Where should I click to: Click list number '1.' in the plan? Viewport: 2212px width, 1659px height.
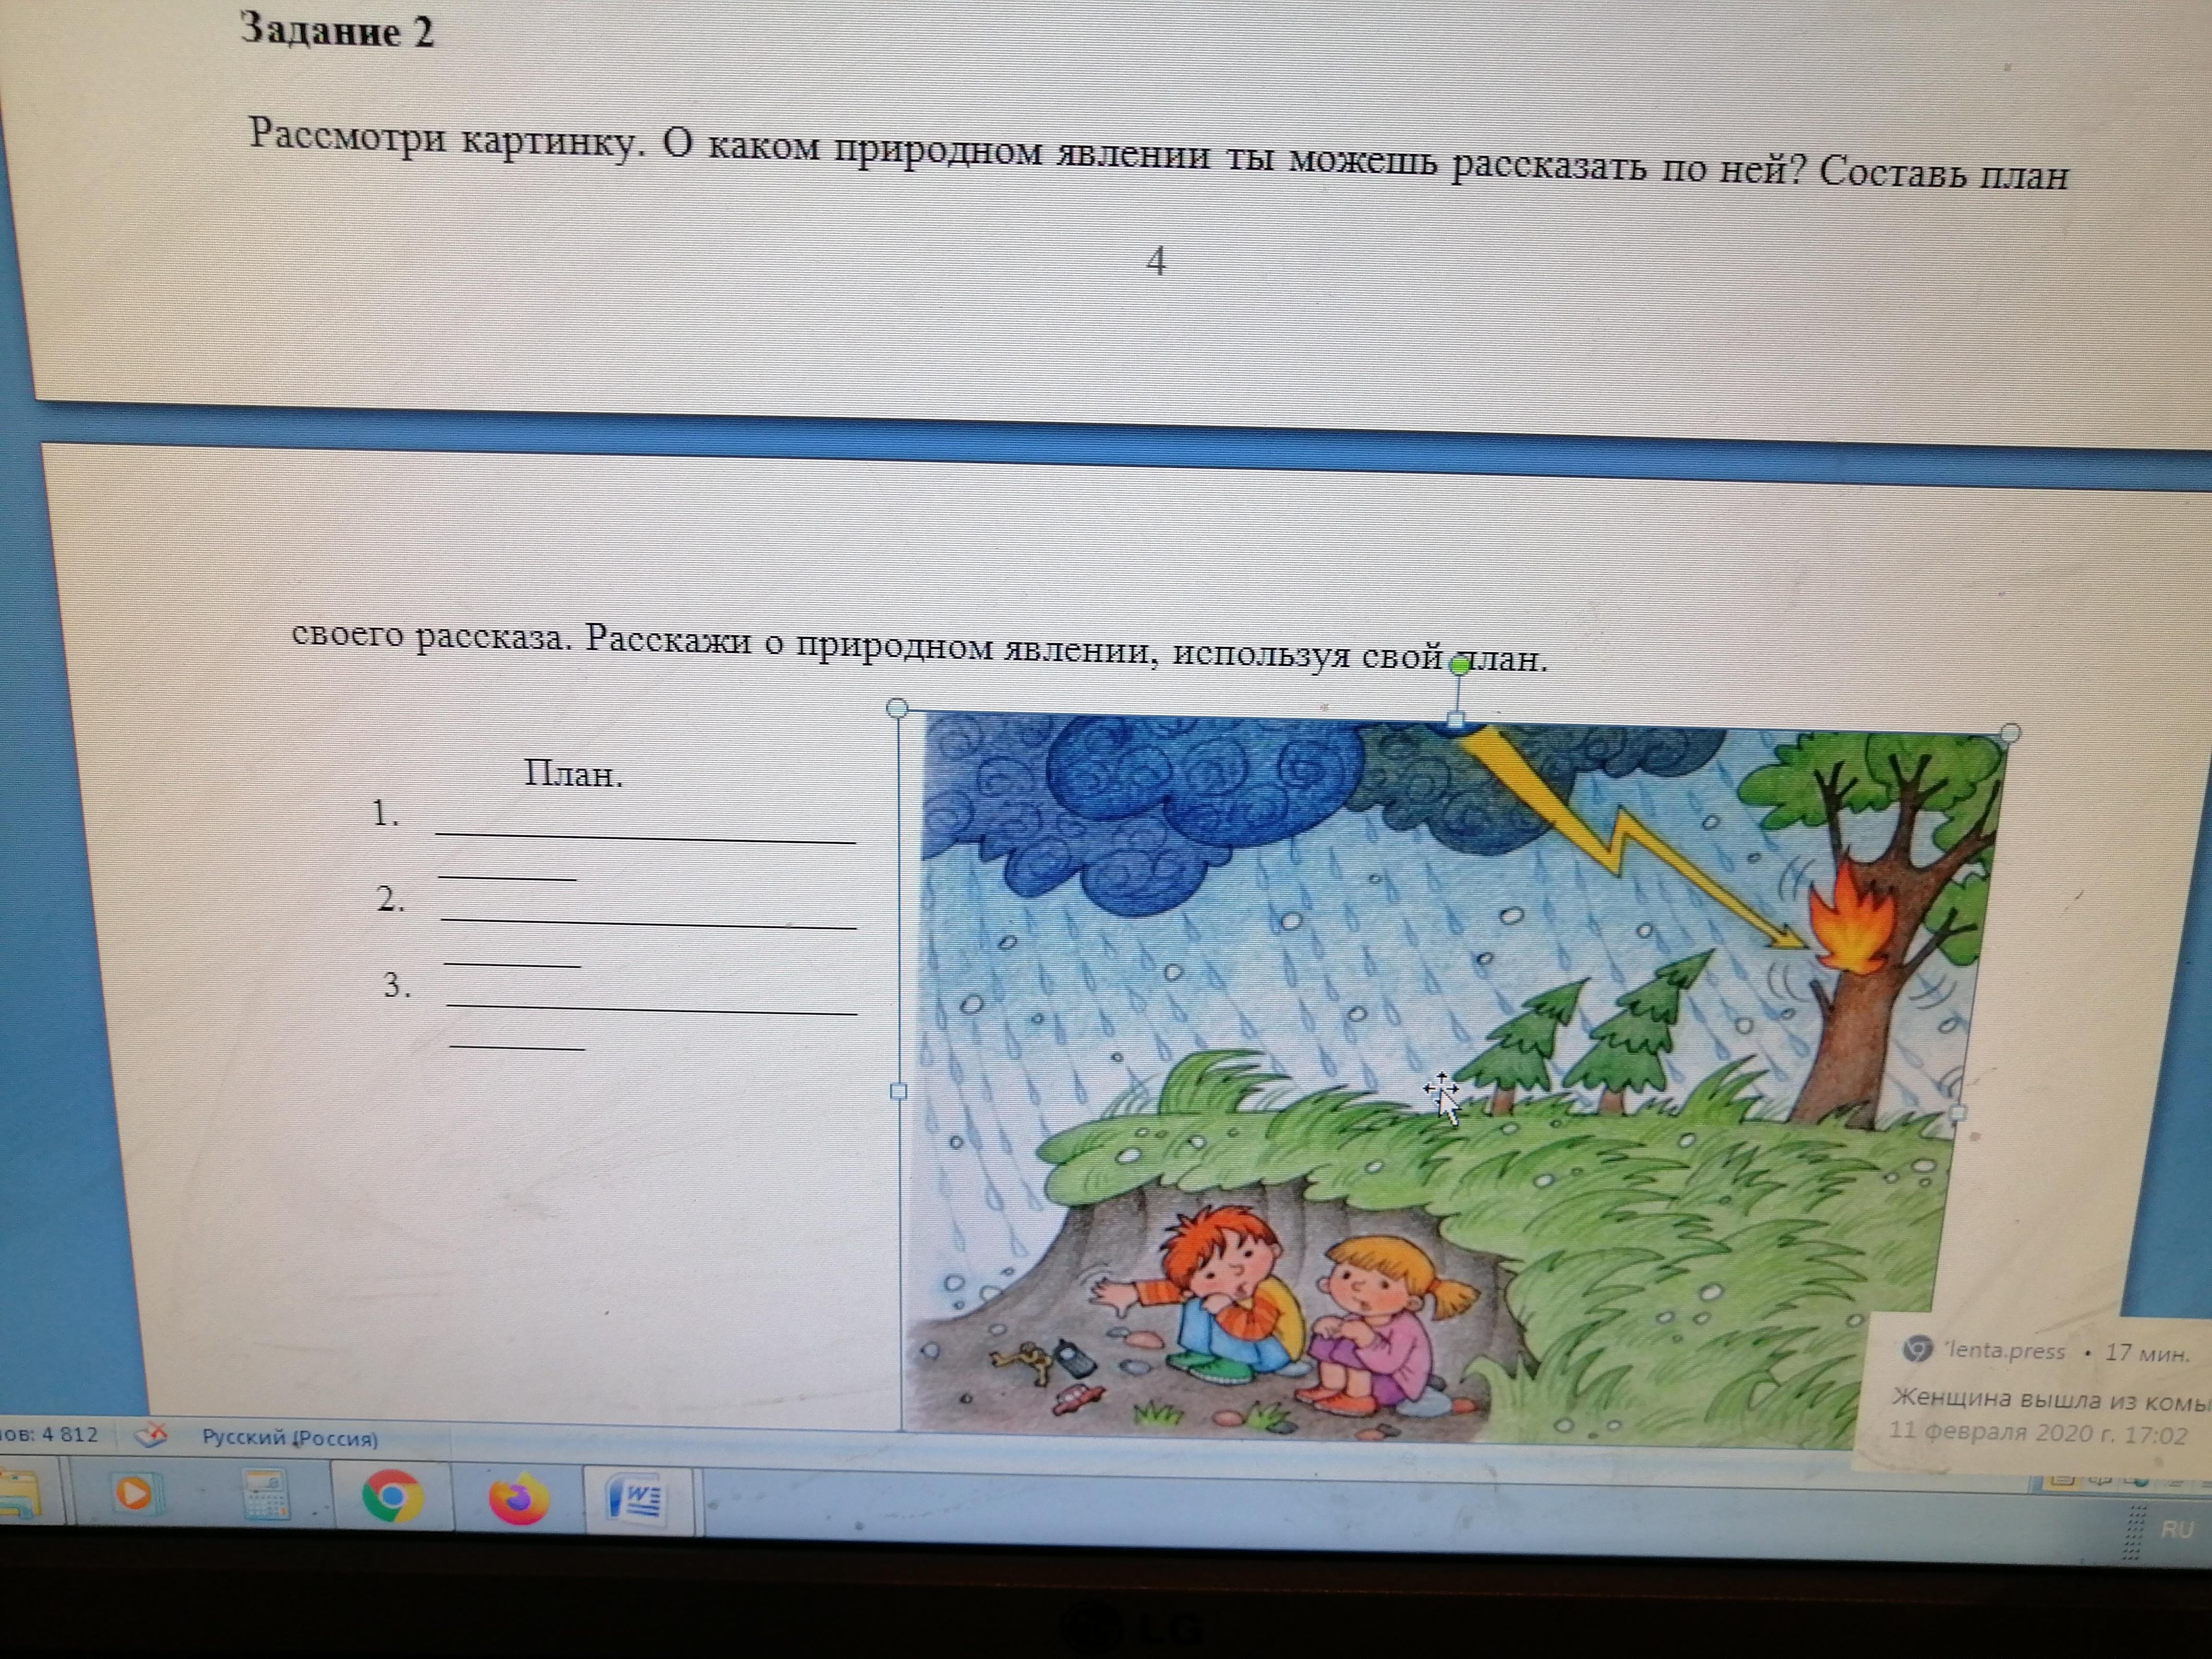pyautogui.click(x=385, y=813)
